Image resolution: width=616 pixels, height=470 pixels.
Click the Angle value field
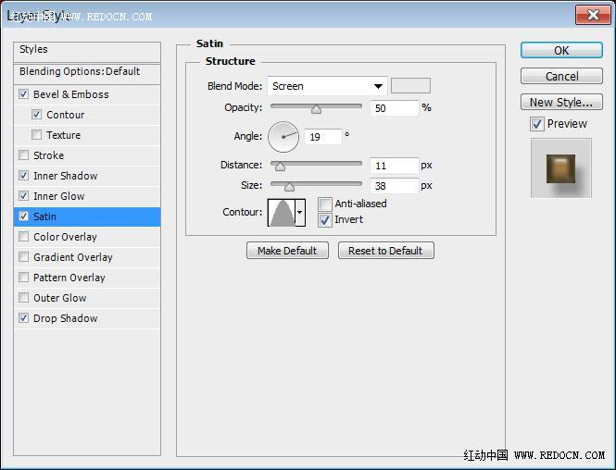[323, 137]
